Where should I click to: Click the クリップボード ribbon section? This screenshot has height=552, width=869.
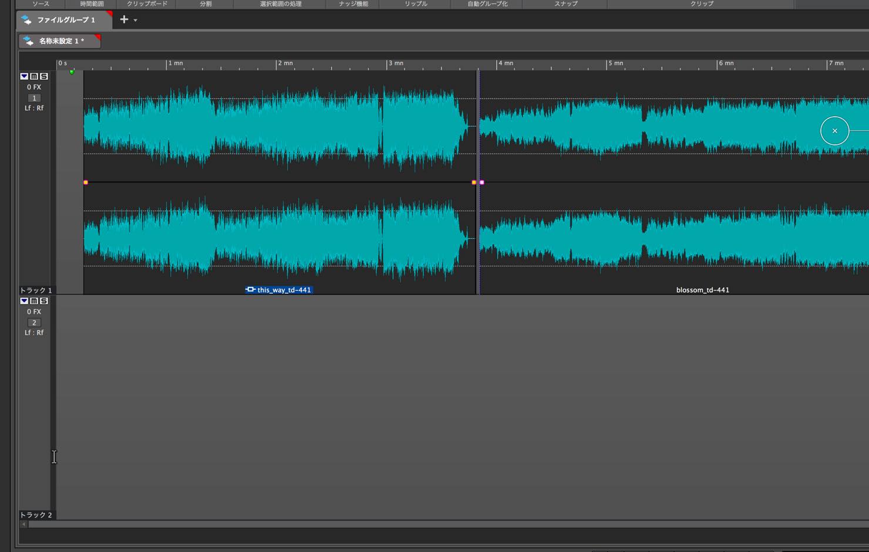[147, 4]
